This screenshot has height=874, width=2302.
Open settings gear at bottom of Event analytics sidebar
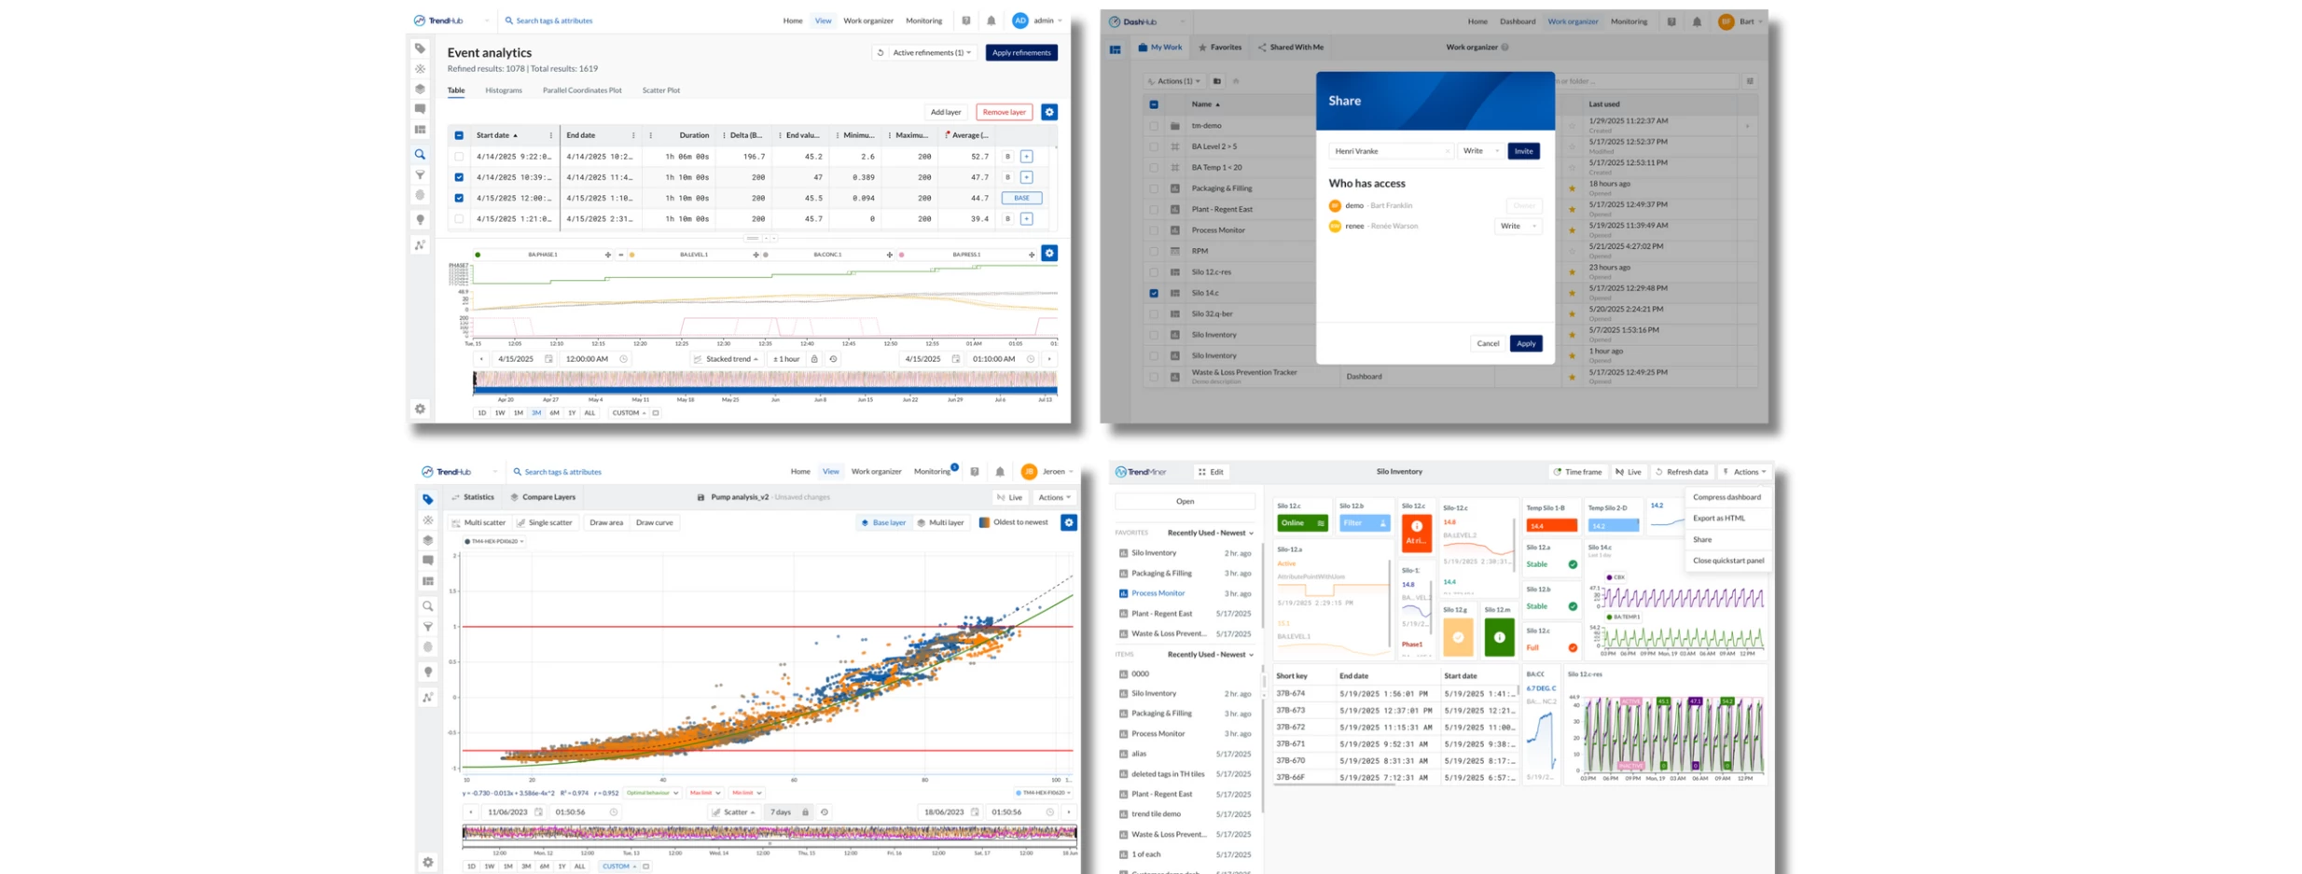click(421, 409)
